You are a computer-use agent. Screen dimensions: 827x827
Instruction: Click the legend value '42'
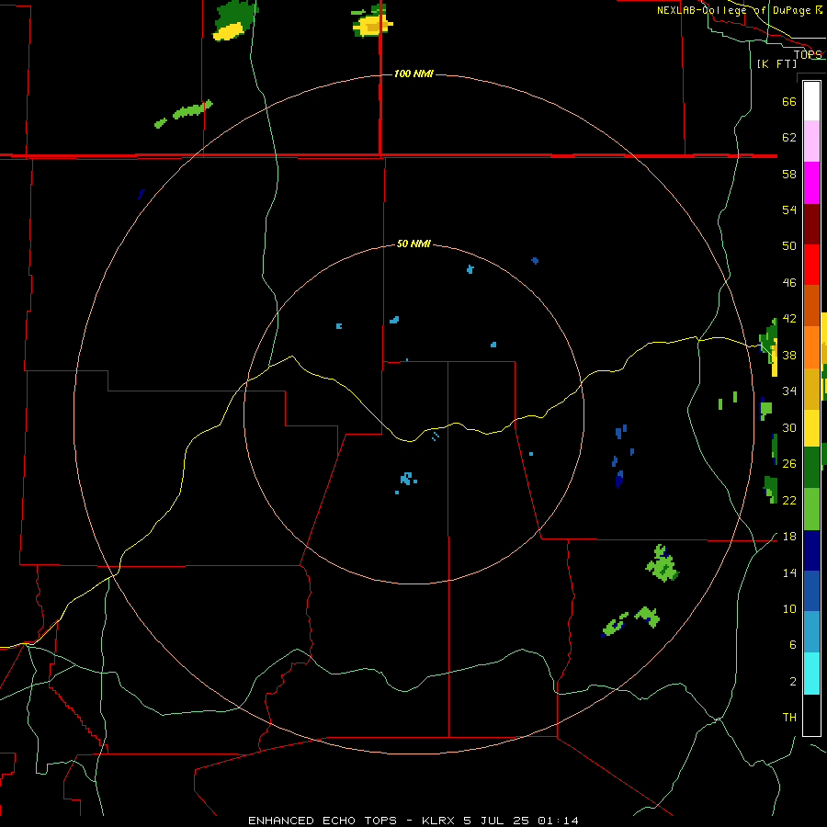789,318
